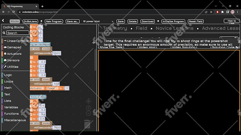Viewport: 241px width, 135px height.
Task: Switch to the Advanced Lessons tab
Action: pyautogui.click(x=221, y=28)
